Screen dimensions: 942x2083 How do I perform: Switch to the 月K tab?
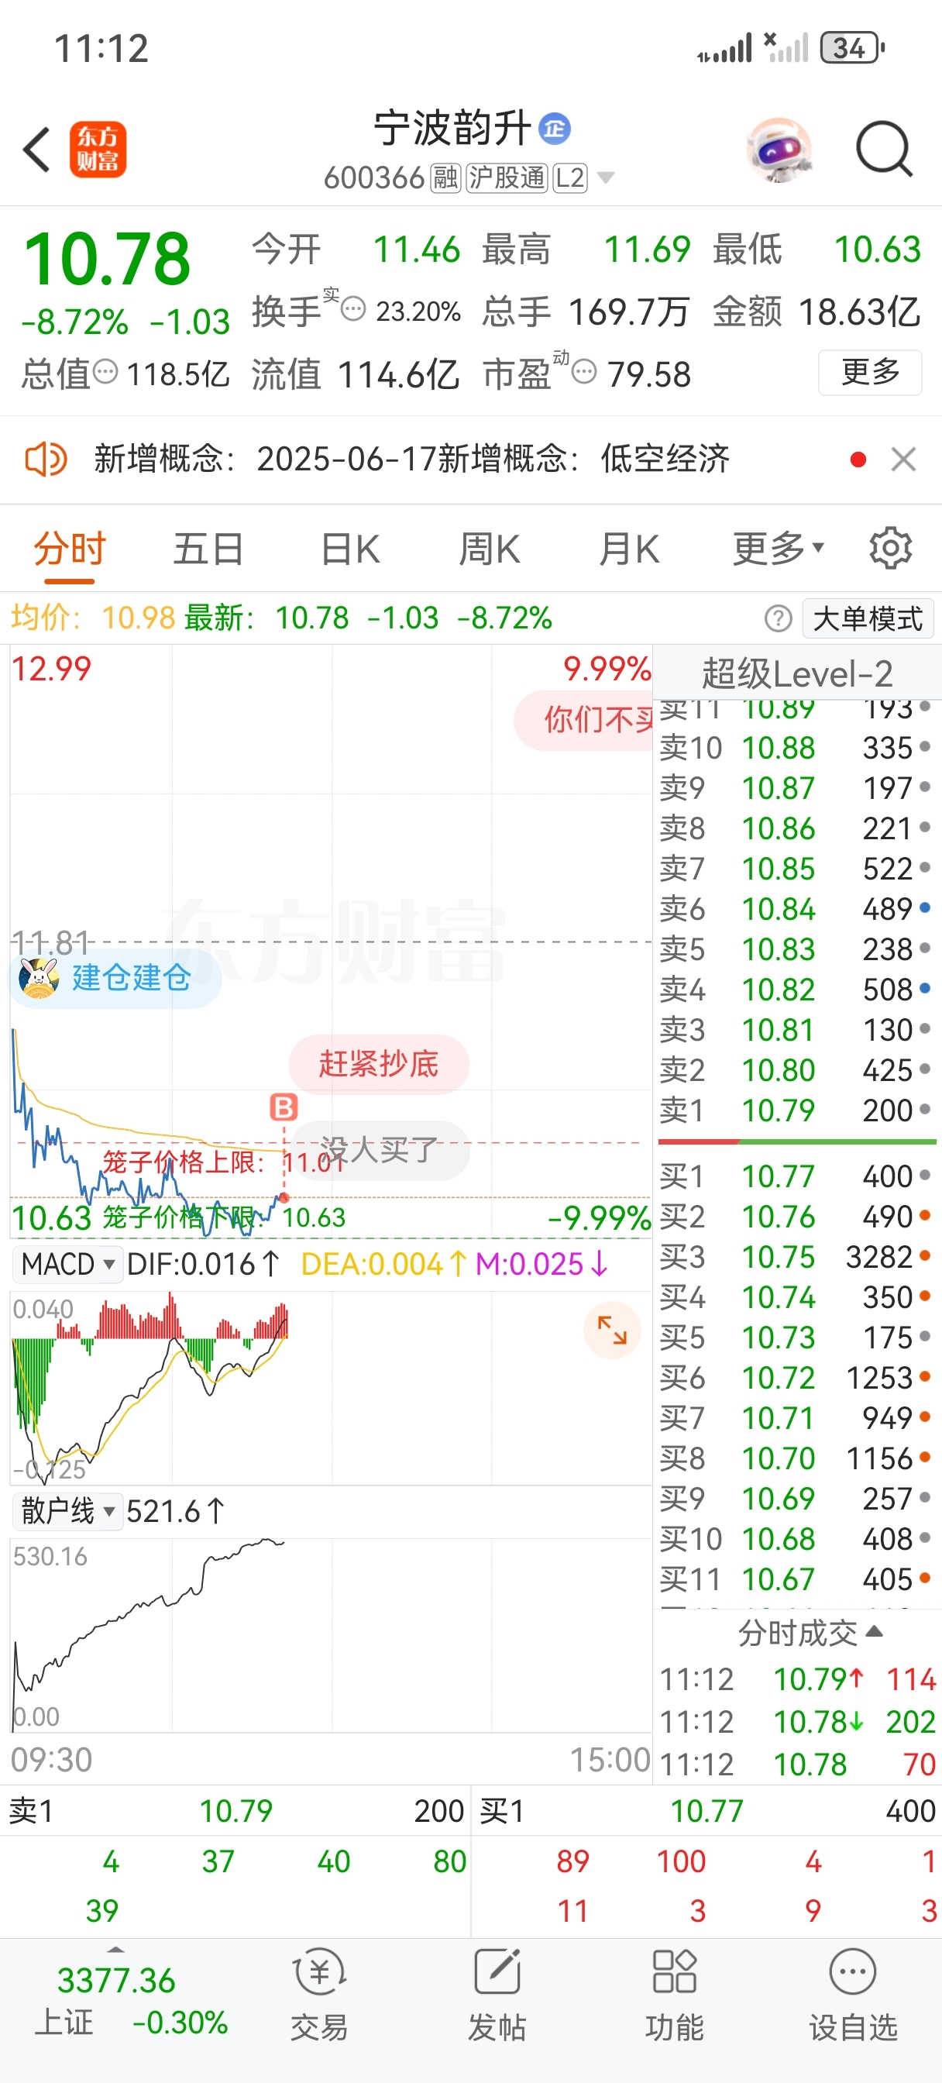629,550
